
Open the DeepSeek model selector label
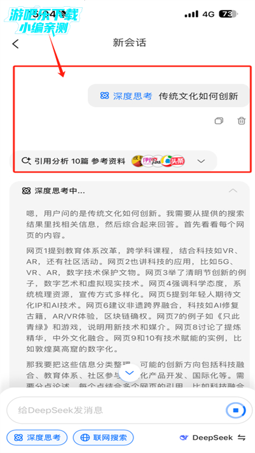coord(212,438)
